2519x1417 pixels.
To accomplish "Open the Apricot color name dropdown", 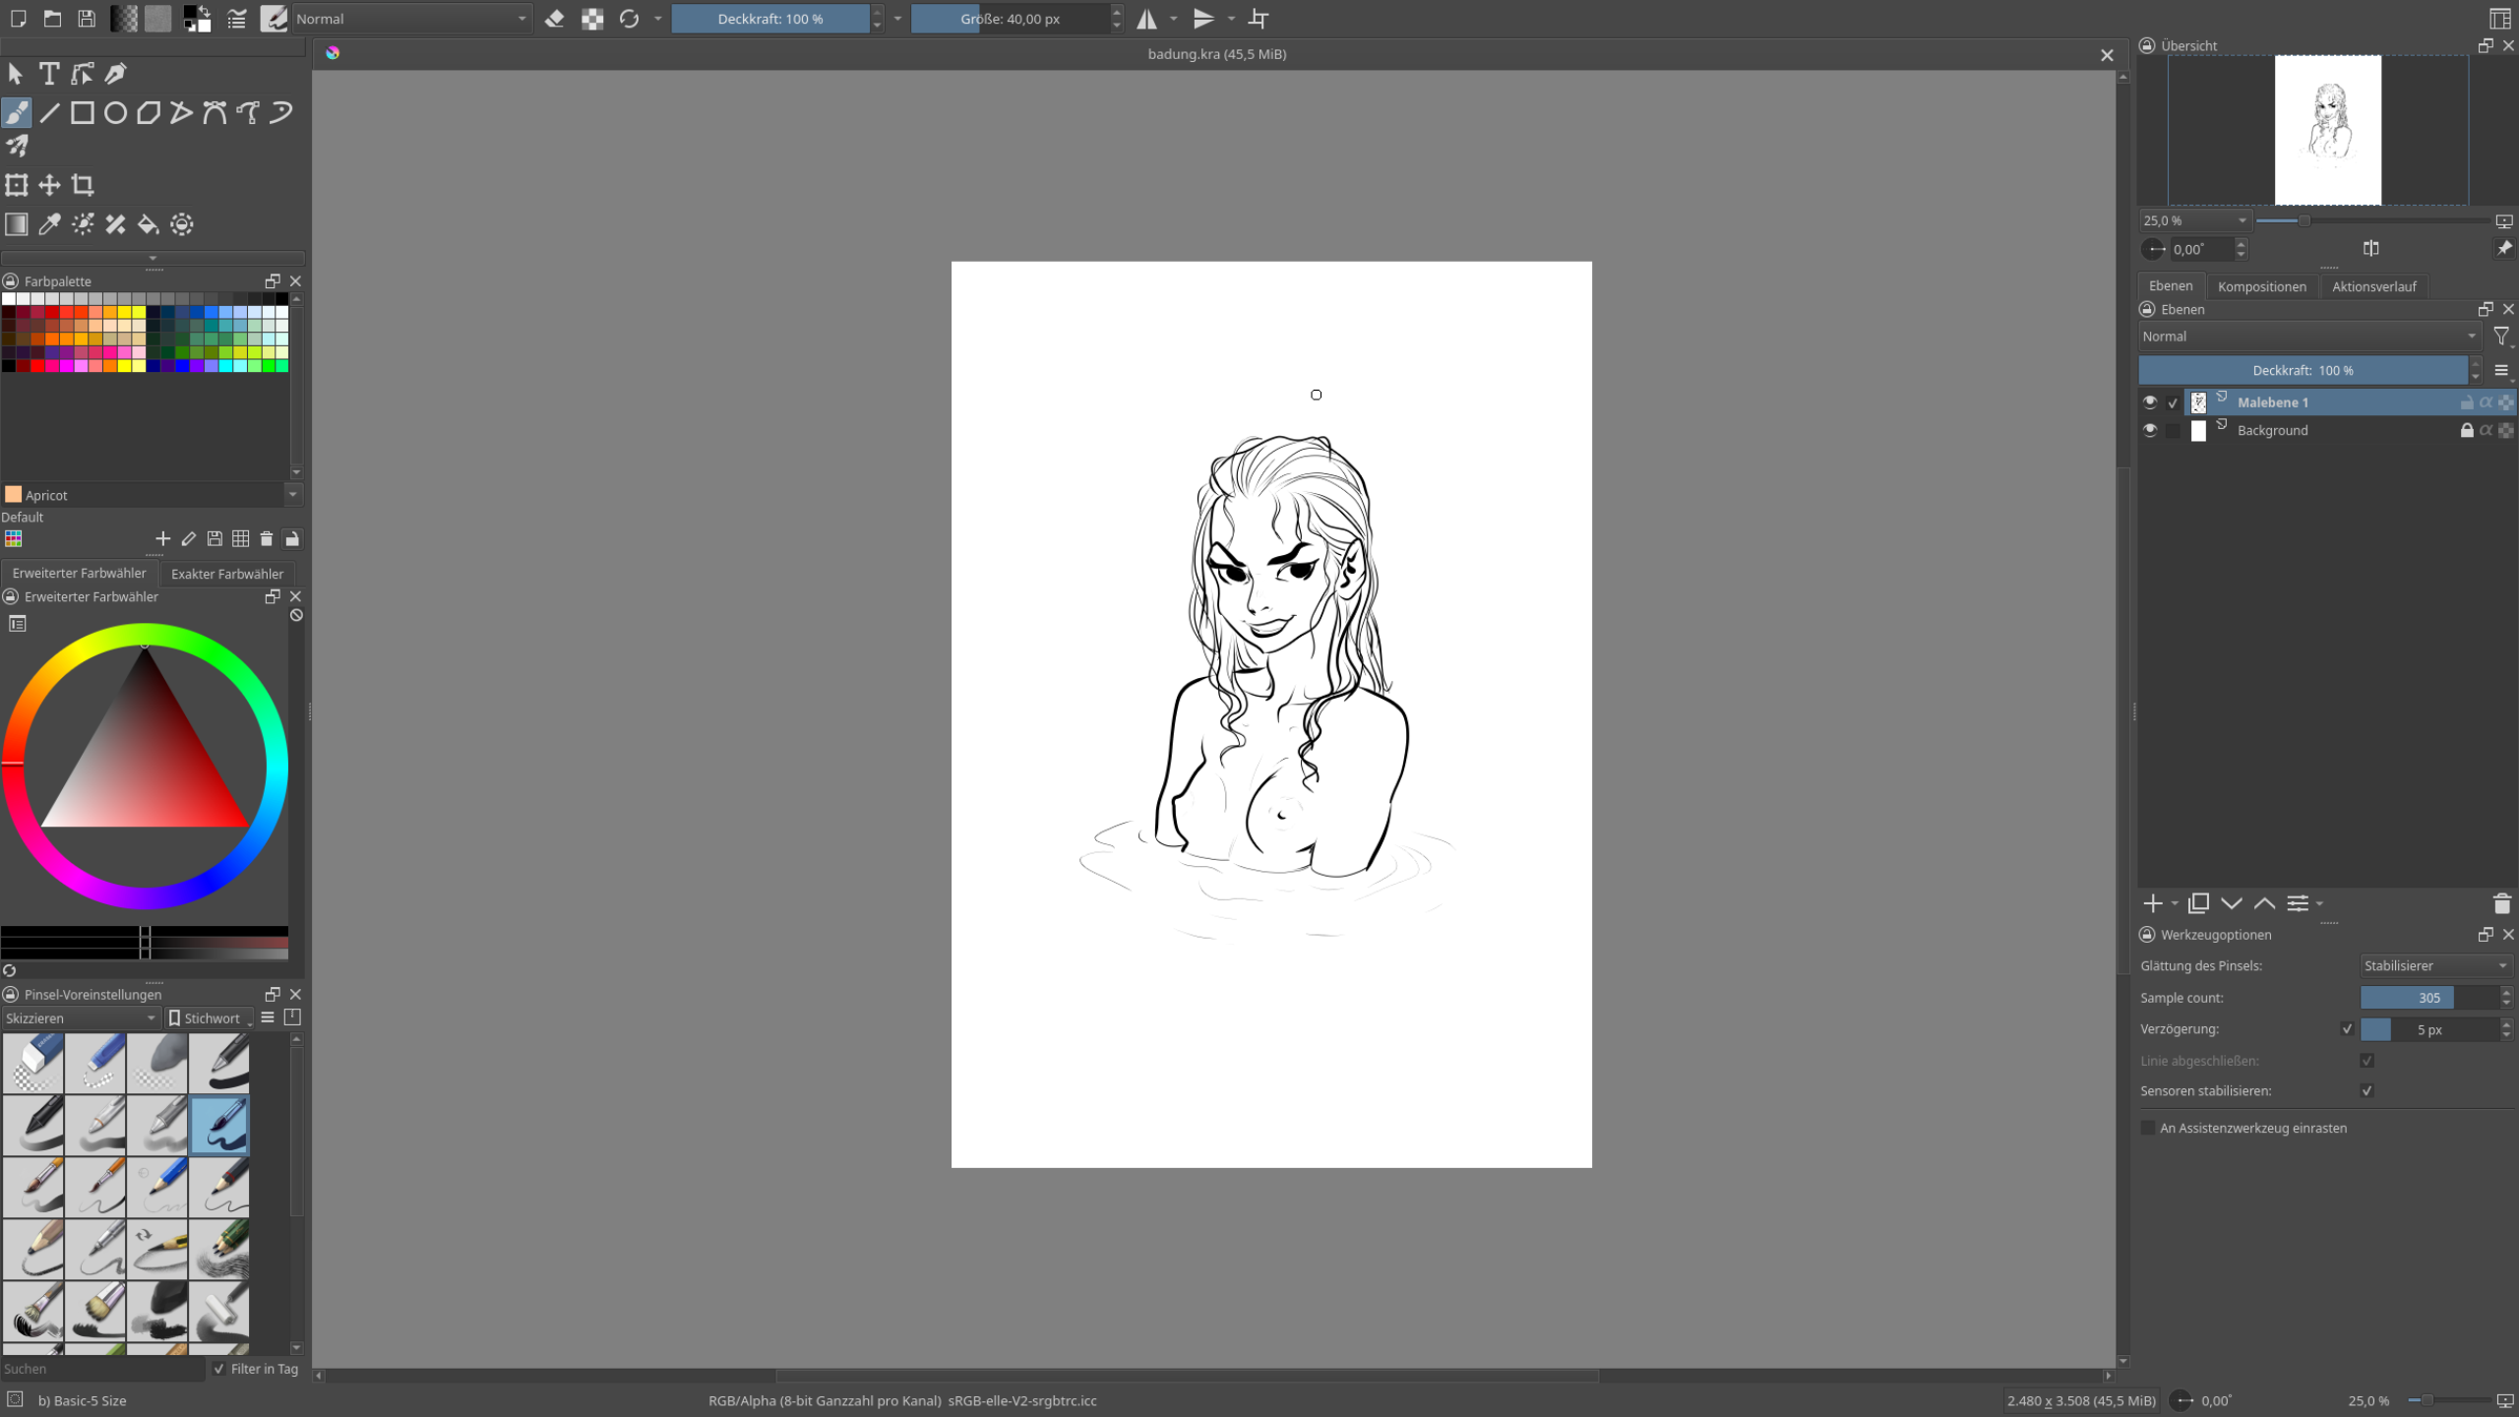I will (x=153, y=495).
